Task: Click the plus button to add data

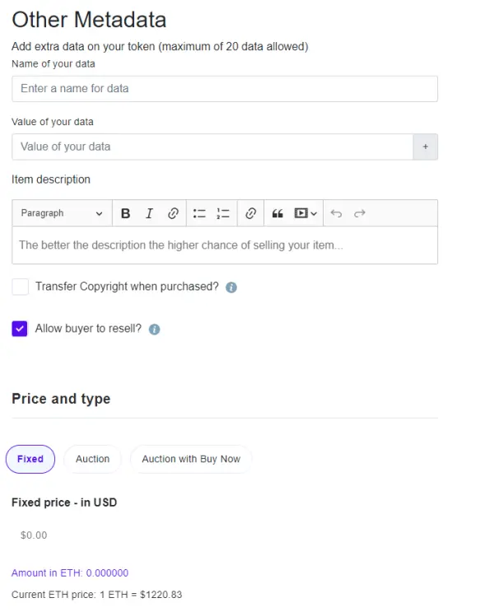Action: point(426,147)
